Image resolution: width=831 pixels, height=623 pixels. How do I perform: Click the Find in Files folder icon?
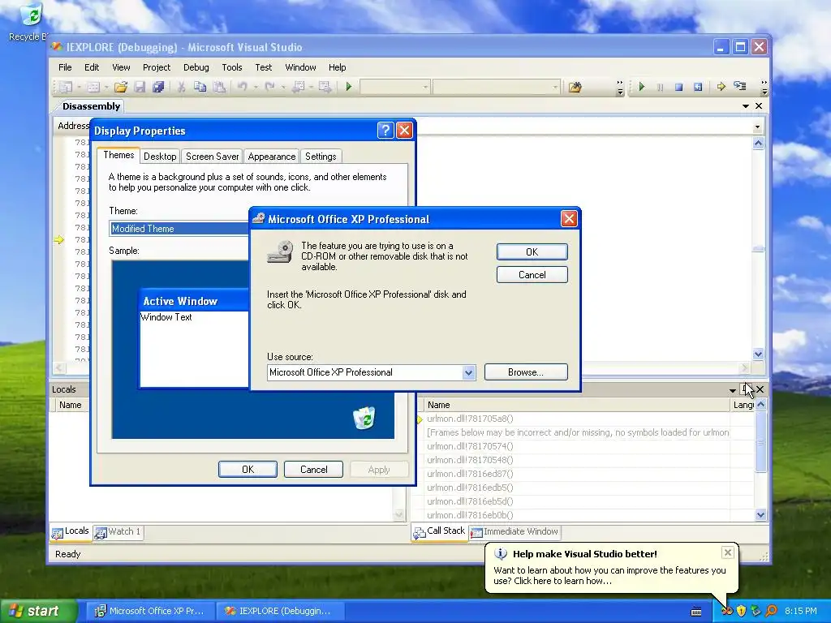coord(575,87)
